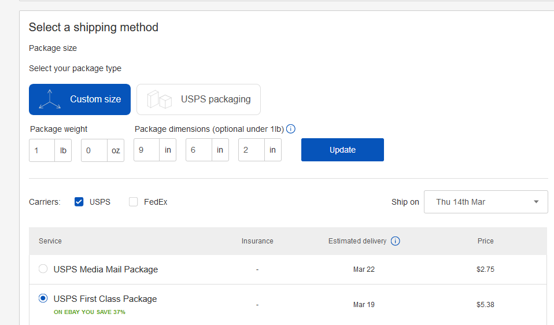Click the dimension field showing 2
Screen dimensions: 554x325
[x=252, y=150]
